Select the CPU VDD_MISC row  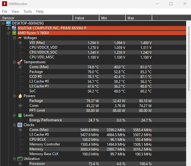(108, 57)
